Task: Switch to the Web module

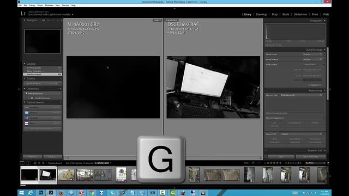Action: point(326,14)
